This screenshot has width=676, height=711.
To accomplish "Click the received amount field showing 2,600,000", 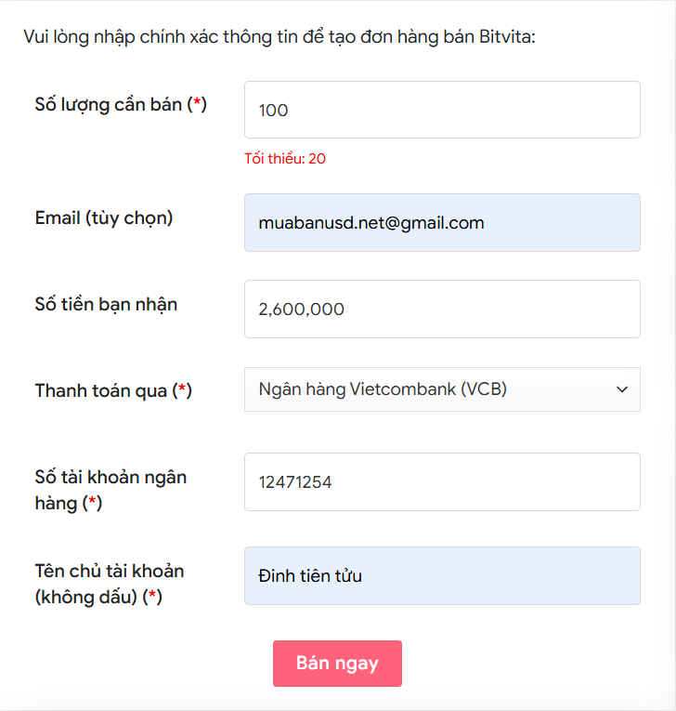I will click(442, 309).
